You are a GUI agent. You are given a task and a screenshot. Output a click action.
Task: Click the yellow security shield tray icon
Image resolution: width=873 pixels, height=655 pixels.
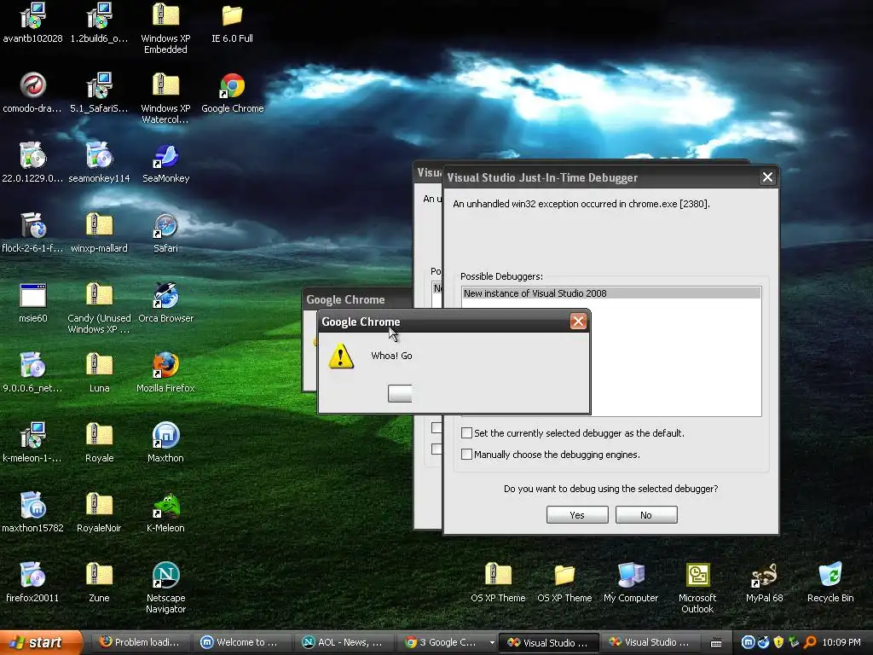778,642
